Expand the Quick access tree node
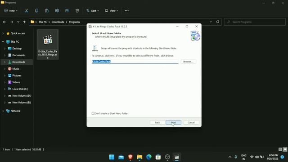288x162 pixels. tap(3, 33)
